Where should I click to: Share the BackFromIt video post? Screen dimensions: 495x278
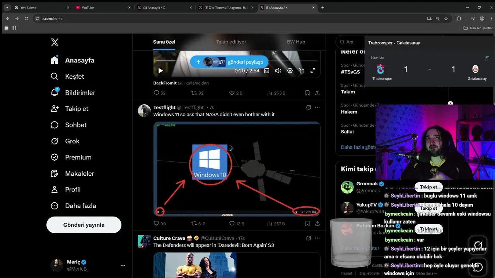[317, 93]
